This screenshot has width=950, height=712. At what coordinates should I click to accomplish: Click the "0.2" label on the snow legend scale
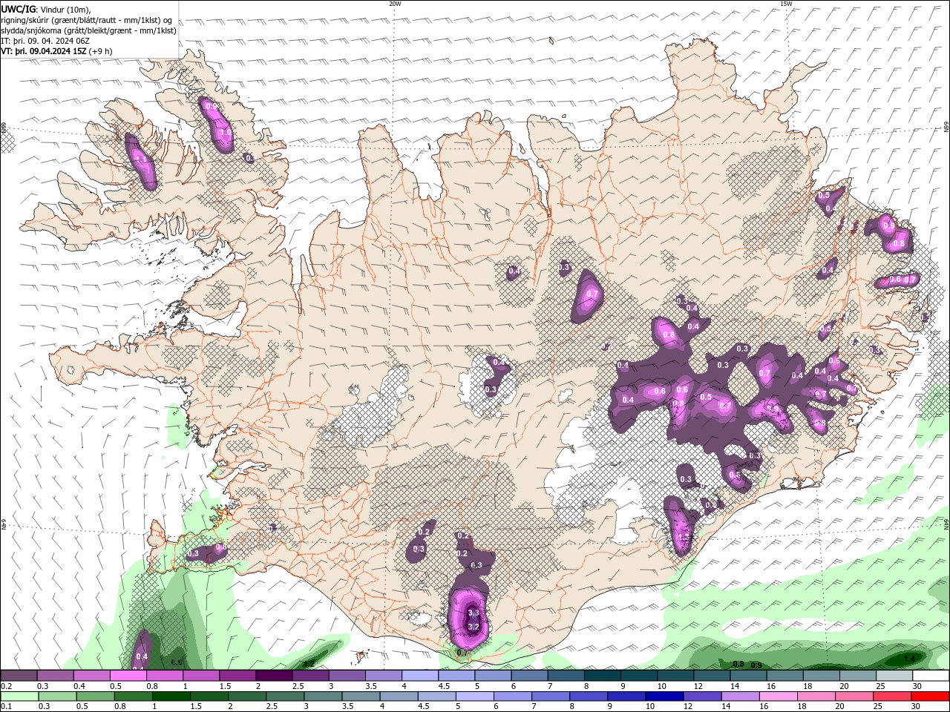pyautogui.click(x=7, y=686)
